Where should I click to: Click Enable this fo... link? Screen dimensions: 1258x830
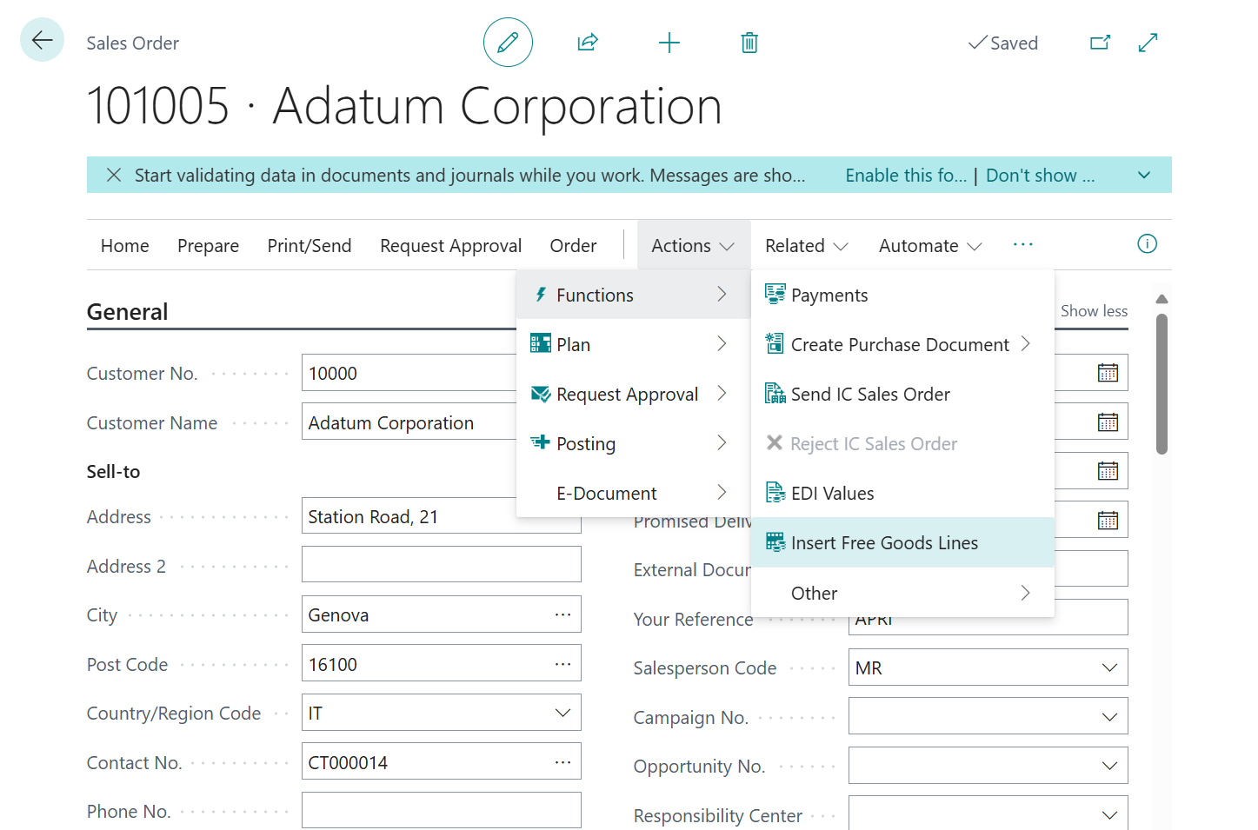pyautogui.click(x=906, y=176)
